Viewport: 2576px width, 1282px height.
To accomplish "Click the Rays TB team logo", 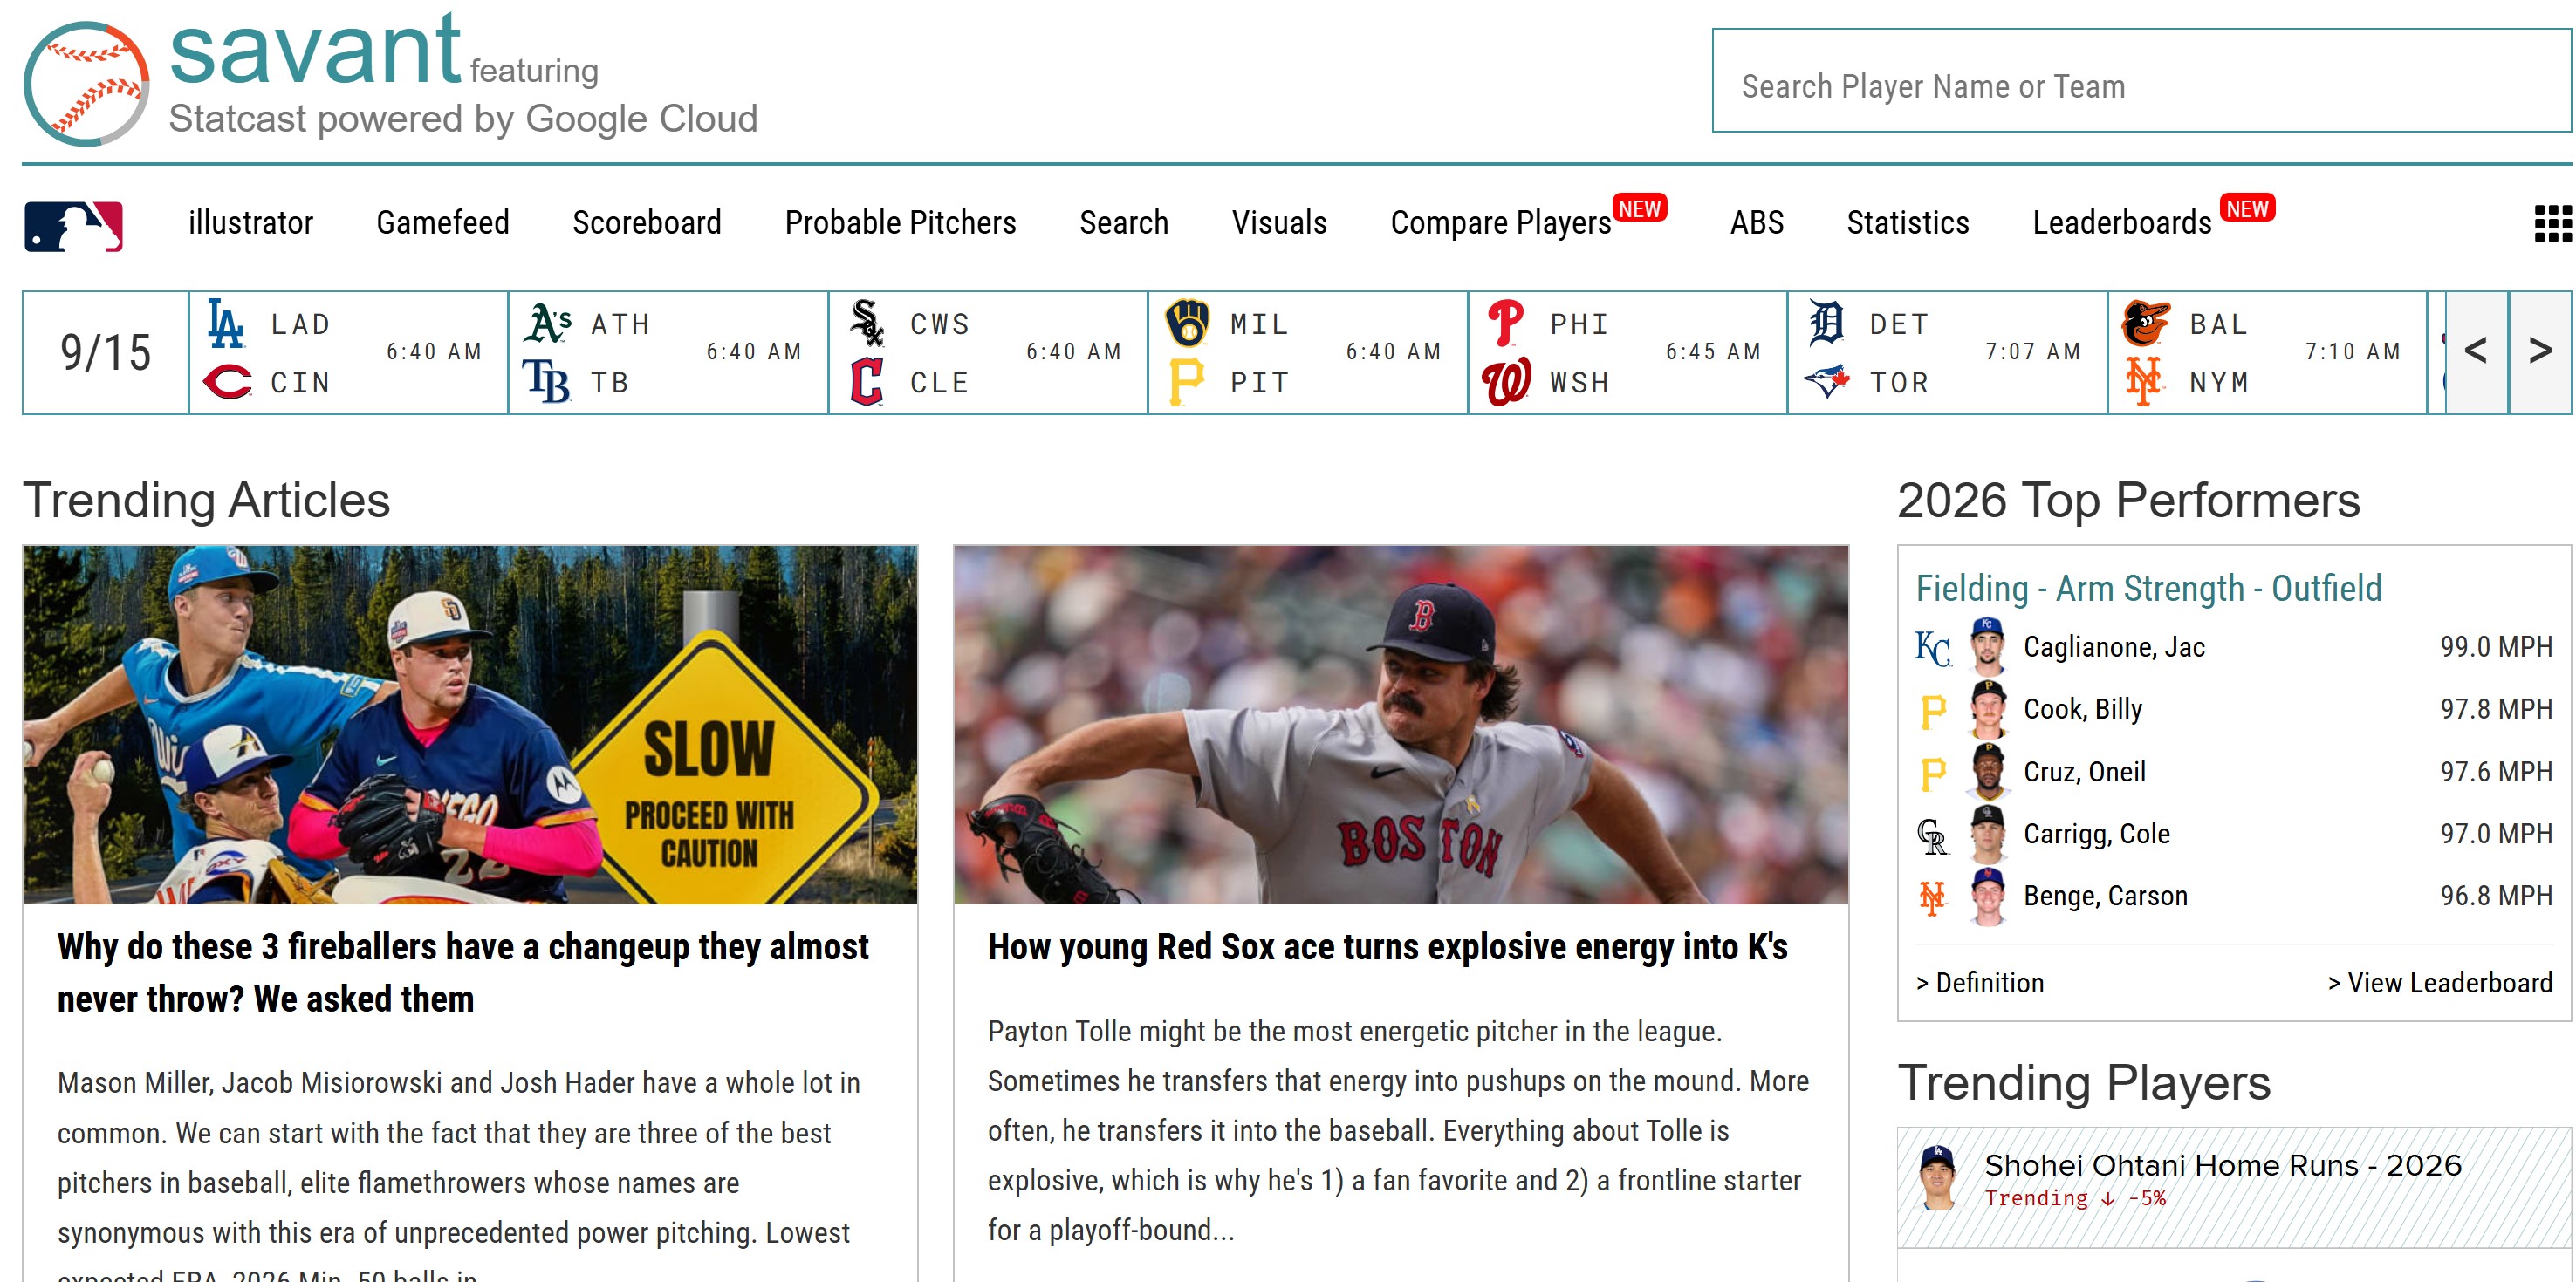I will coord(546,382).
